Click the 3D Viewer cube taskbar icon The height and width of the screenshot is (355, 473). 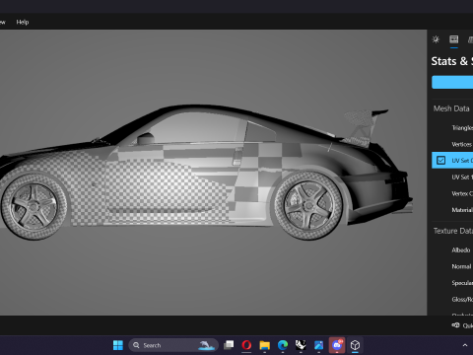pyautogui.click(x=355, y=345)
